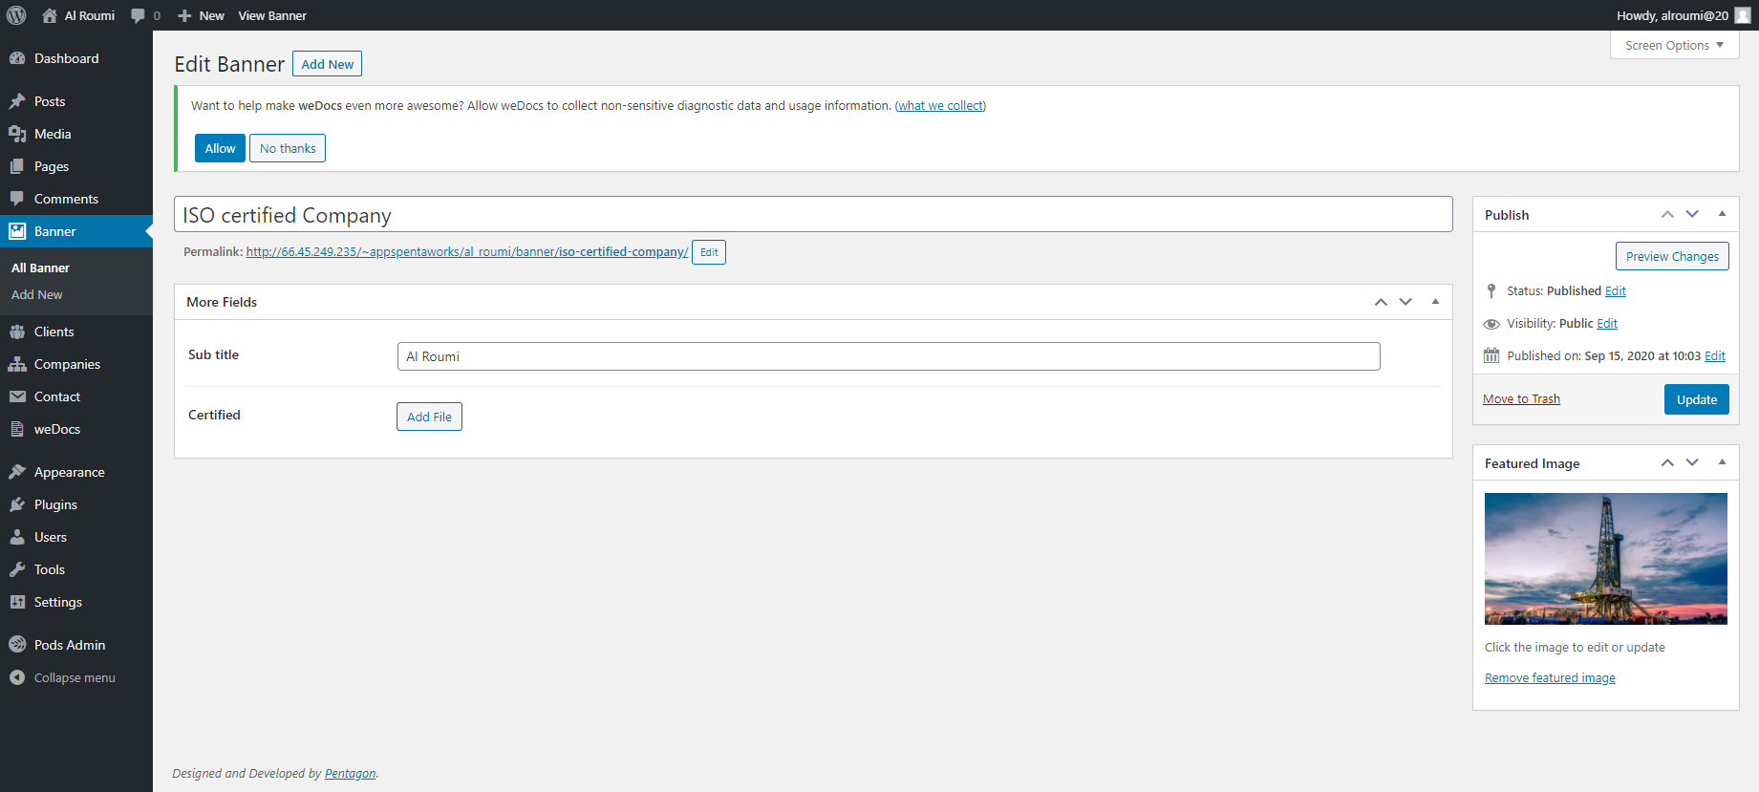Click the Comments speech bubble sidebar icon
Image resolution: width=1759 pixels, height=792 pixels.
click(x=17, y=199)
